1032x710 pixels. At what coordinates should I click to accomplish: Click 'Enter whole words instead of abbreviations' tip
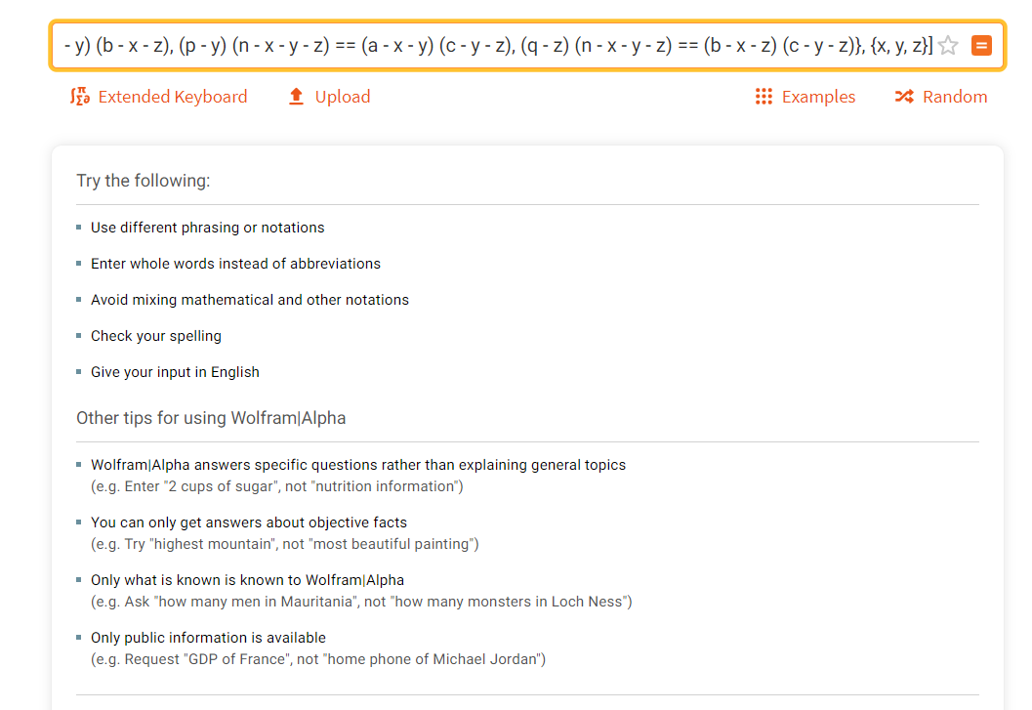(x=235, y=264)
